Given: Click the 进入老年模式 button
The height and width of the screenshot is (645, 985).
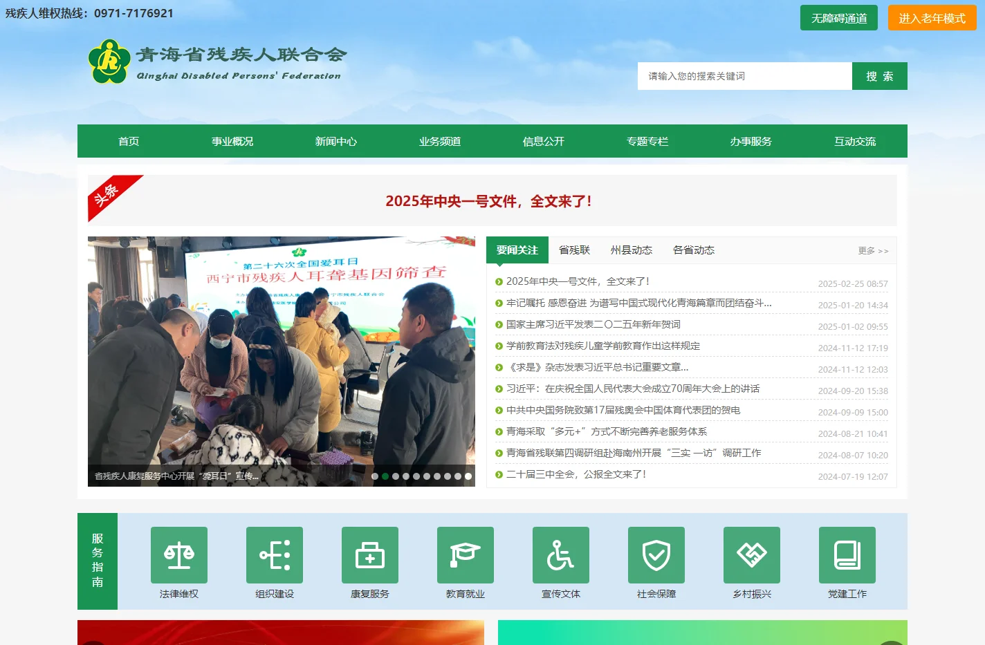Looking at the screenshot, I should [932, 18].
